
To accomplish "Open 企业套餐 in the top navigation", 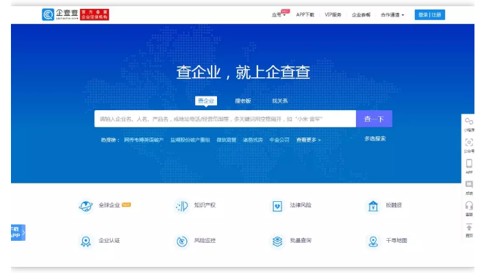I will 361,15.
